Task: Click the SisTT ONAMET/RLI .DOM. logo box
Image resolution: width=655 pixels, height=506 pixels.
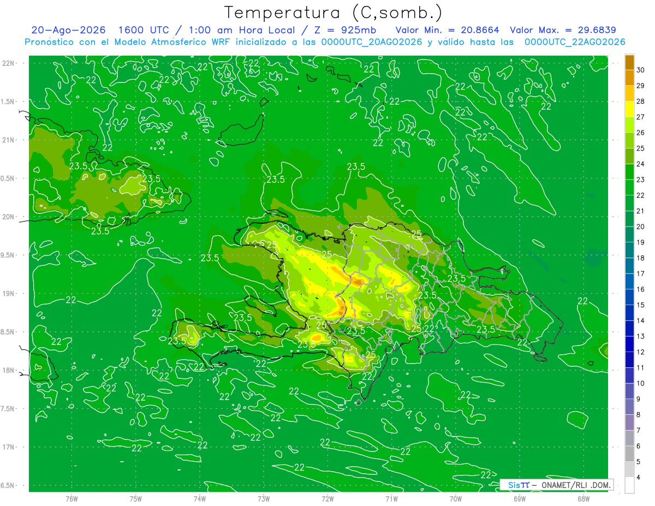Action: click(x=556, y=485)
